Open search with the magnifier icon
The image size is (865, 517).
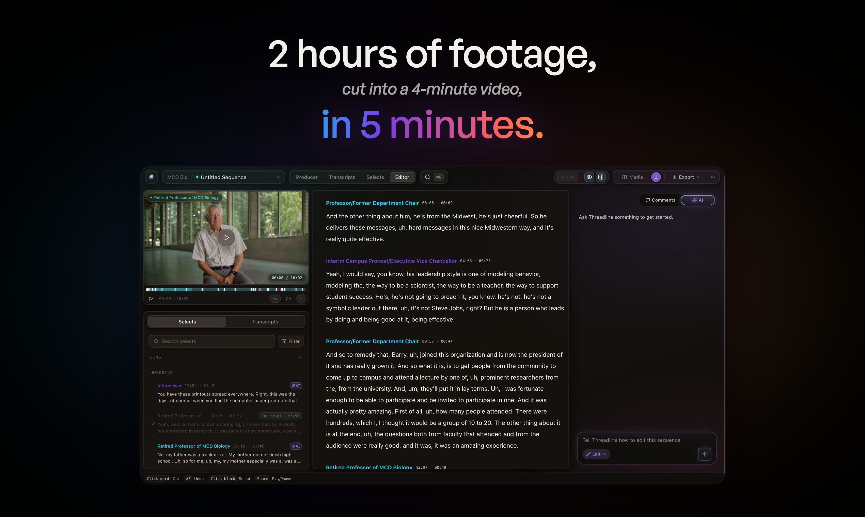click(427, 177)
